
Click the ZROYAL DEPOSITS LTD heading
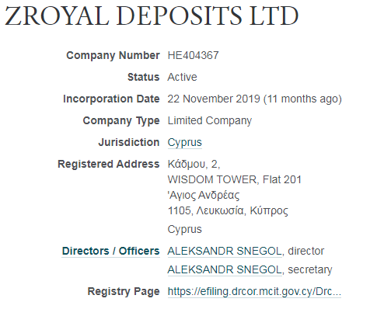[x=152, y=16]
